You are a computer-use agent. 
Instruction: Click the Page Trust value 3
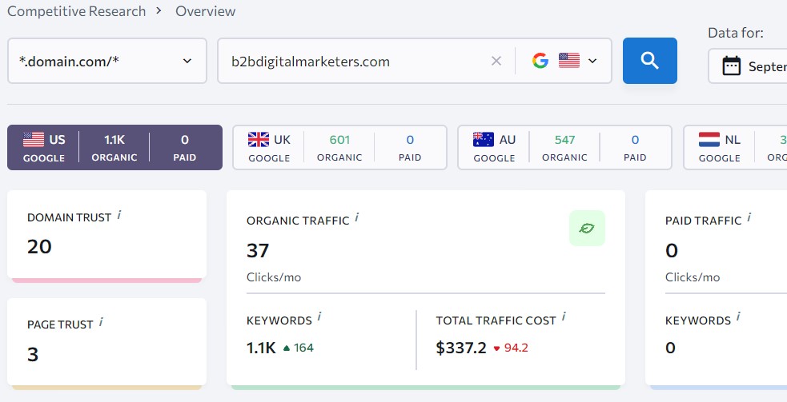[33, 354]
